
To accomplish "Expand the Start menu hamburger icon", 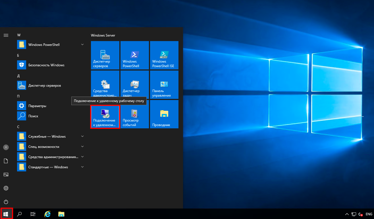I will pyautogui.click(x=6, y=35).
